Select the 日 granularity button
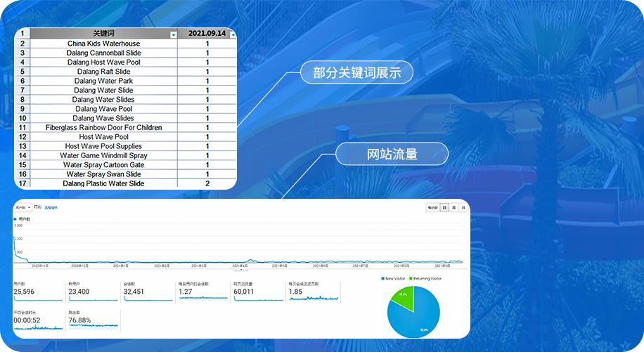This screenshot has width=644, height=352. tap(444, 208)
